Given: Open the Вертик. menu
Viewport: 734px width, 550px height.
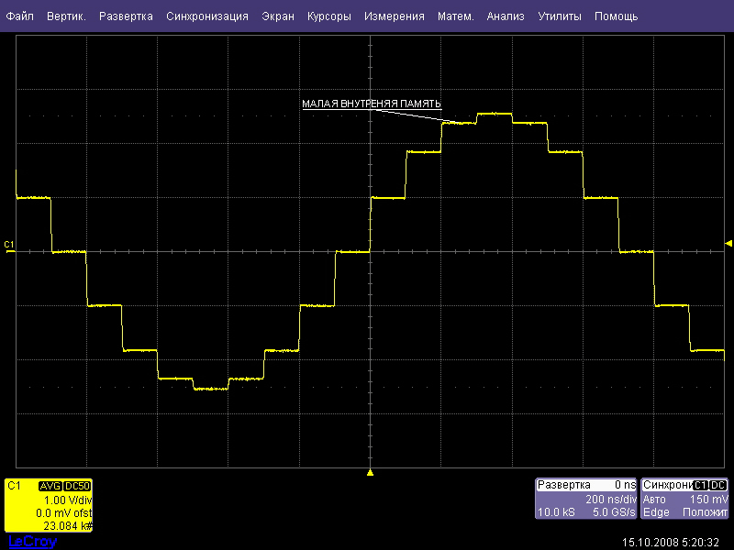Looking at the screenshot, I should 66,16.
